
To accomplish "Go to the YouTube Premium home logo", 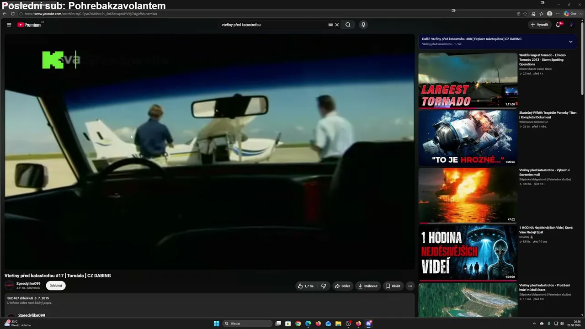I will click(30, 25).
